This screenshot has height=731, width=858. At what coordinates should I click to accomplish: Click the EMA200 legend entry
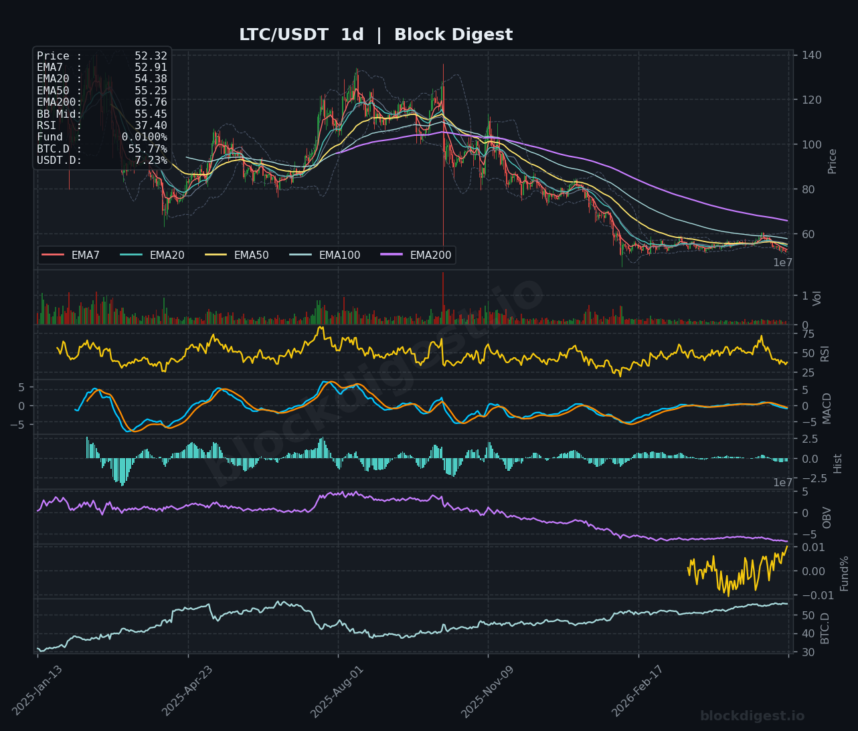pos(416,255)
